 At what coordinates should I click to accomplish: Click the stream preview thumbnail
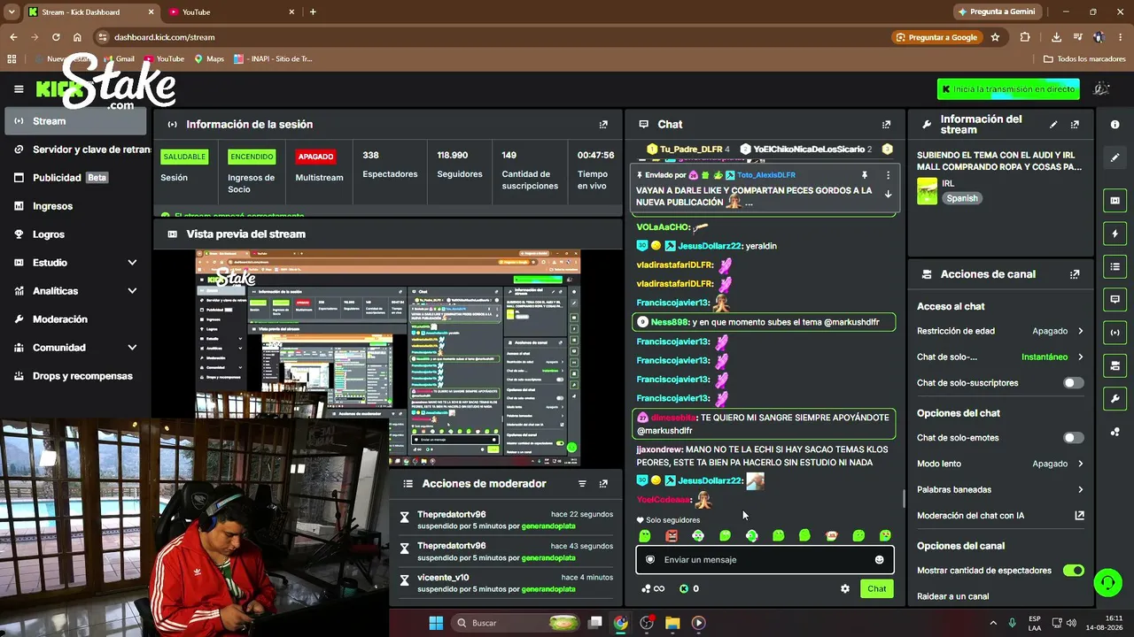pos(388,357)
